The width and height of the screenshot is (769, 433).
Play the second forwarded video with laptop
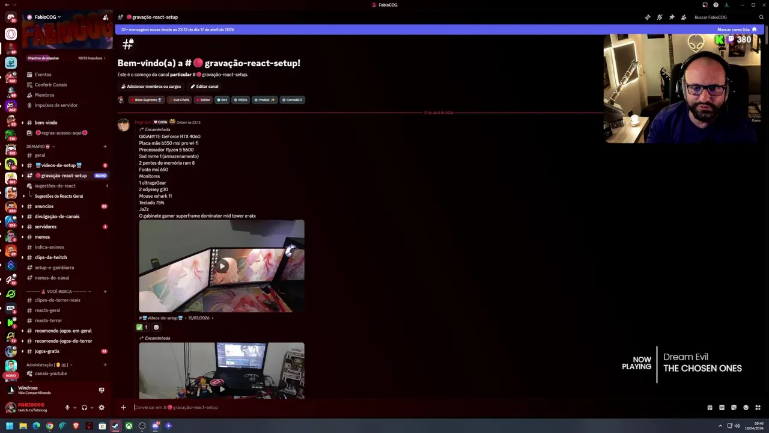point(222,388)
